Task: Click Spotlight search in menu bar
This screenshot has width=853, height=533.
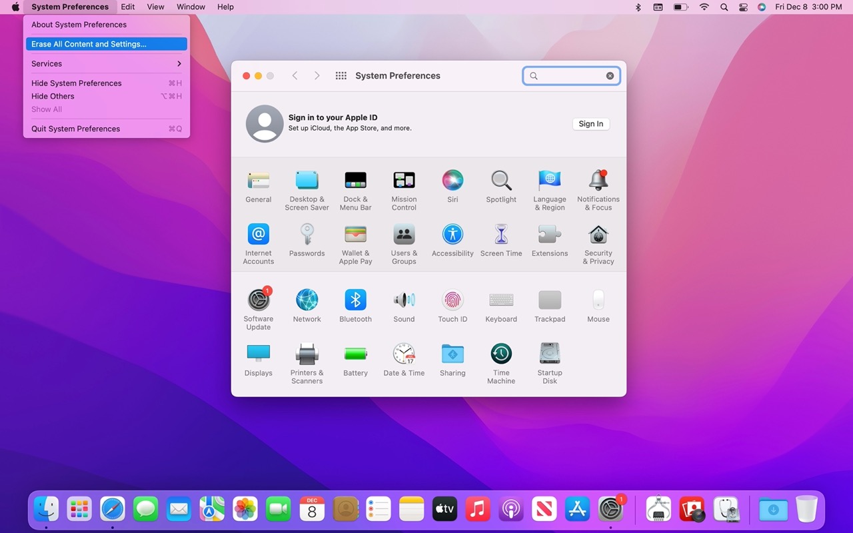Action: (x=724, y=7)
